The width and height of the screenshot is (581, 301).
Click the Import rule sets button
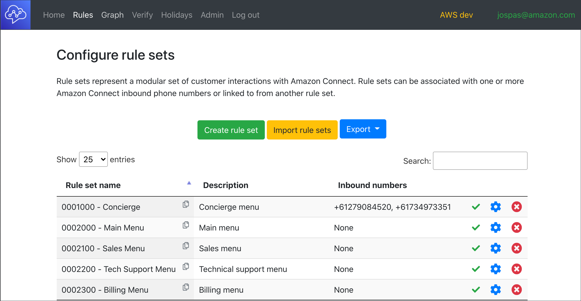tap(302, 129)
